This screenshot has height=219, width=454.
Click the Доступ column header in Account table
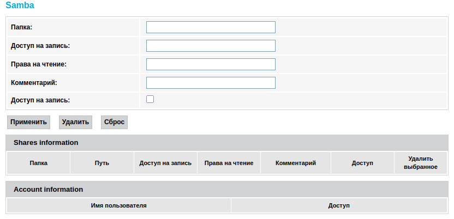click(x=339, y=205)
